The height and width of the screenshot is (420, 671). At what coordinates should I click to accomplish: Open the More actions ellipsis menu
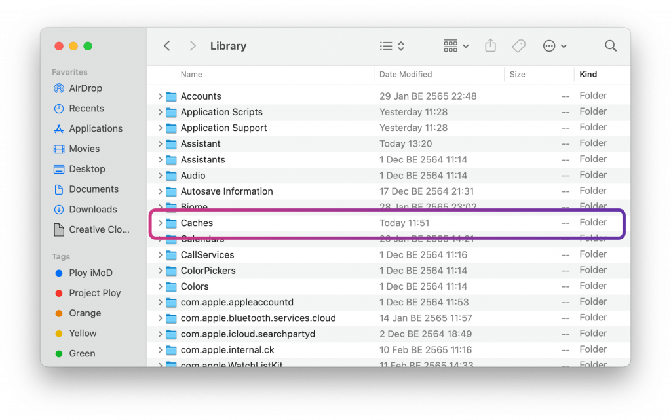click(x=554, y=46)
